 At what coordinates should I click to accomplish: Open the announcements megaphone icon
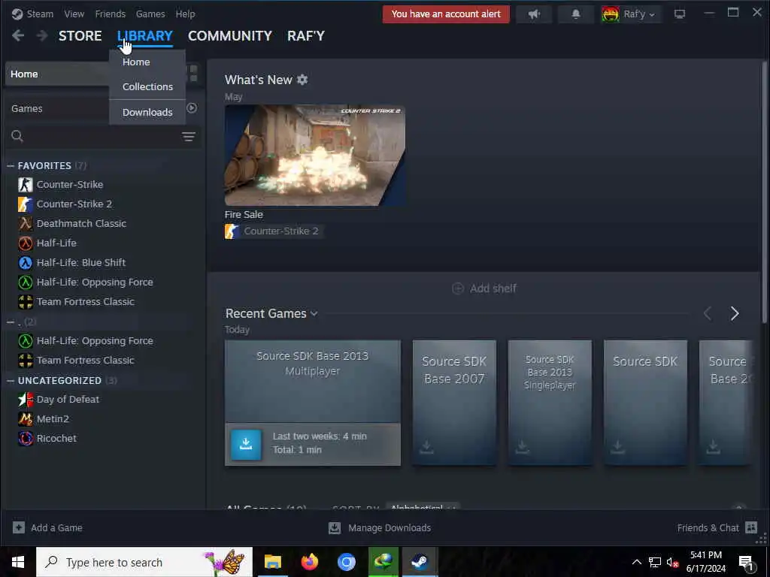(x=535, y=14)
